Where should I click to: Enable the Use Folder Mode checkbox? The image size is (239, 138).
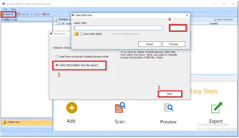81,34
